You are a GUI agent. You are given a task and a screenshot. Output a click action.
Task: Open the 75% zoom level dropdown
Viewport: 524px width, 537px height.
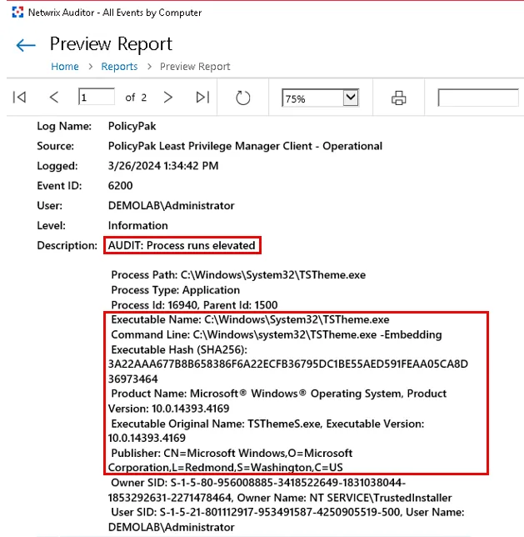click(350, 98)
